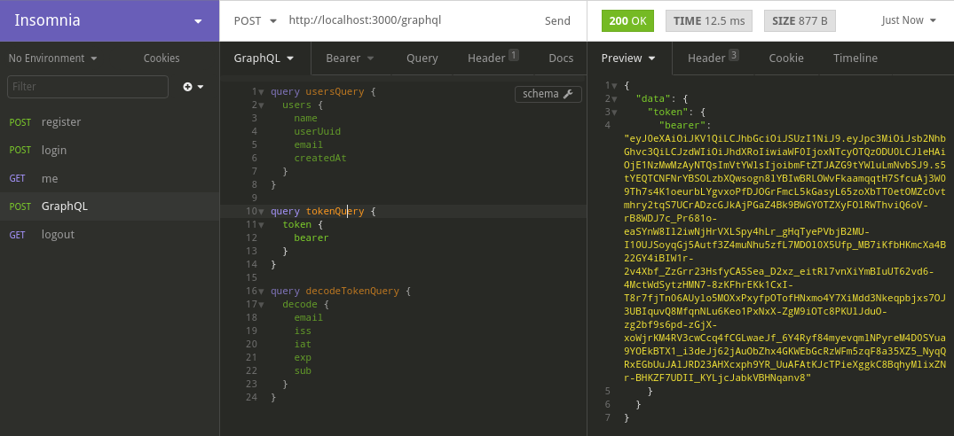Open the Insomnia app dropdown menu

[198, 21]
